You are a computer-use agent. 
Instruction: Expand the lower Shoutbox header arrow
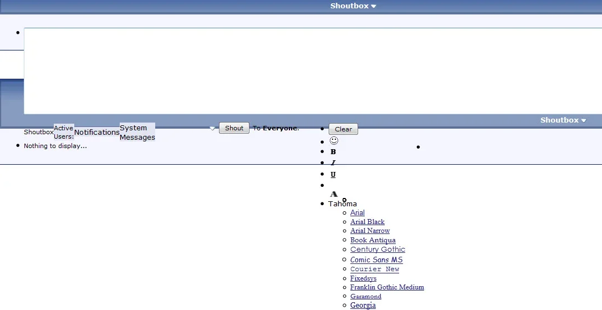pyautogui.click(x=584, y=120)
